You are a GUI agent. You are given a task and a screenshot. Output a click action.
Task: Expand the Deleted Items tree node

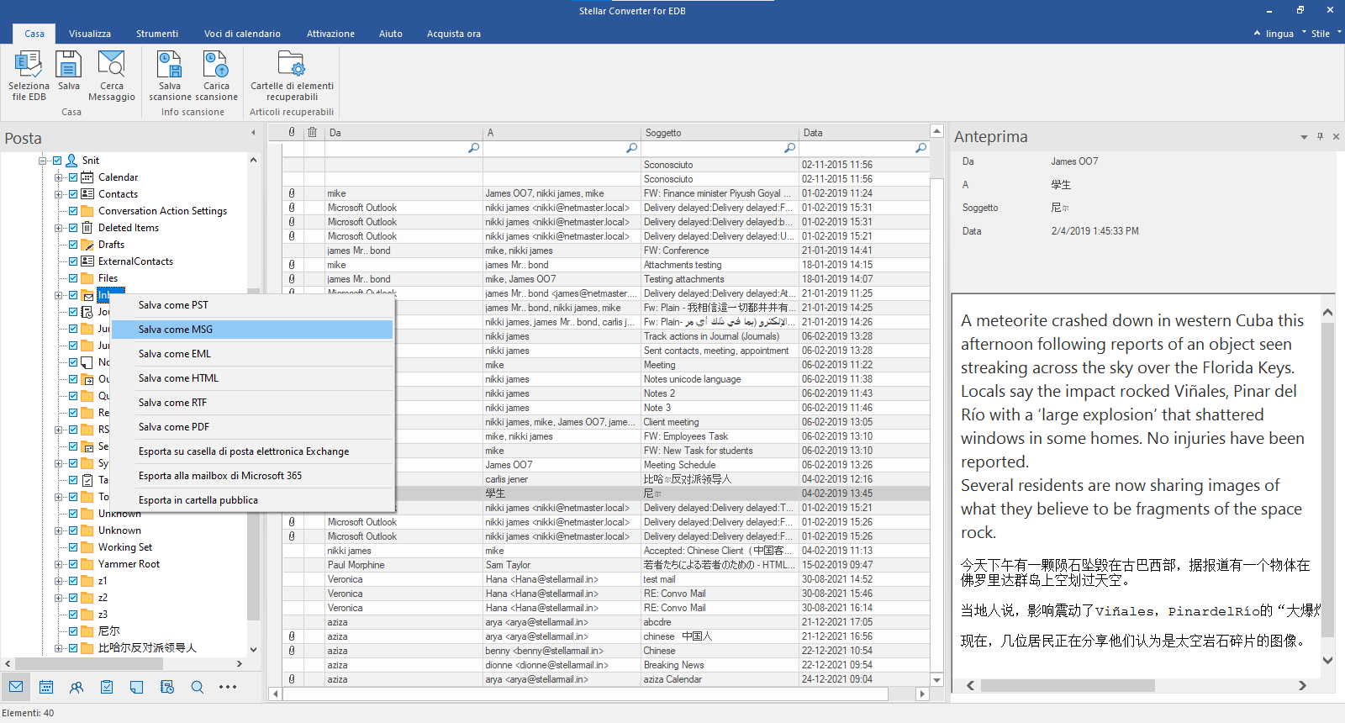tap(58, 228)
